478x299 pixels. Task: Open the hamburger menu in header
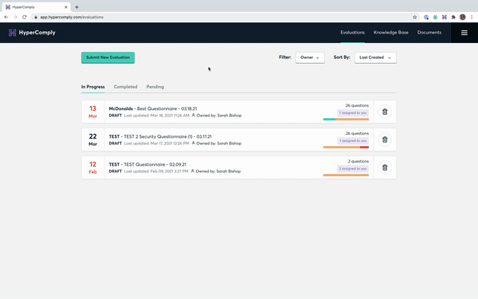464,33
